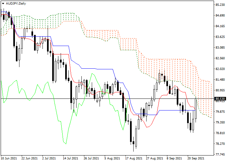Screen dimensions: 227x162
Task: Click the 81.480 price axis value
Action: click(220, 80)
